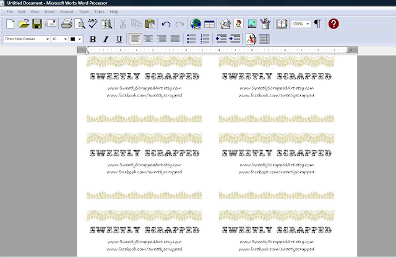Open the 100% zoom dropdown
The width and height of the screenshot is (396, 258).
[308, 24]
